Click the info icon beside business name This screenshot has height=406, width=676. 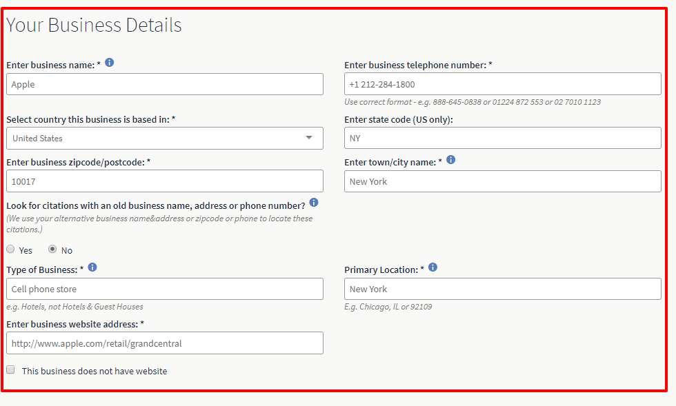pos(110,63)
